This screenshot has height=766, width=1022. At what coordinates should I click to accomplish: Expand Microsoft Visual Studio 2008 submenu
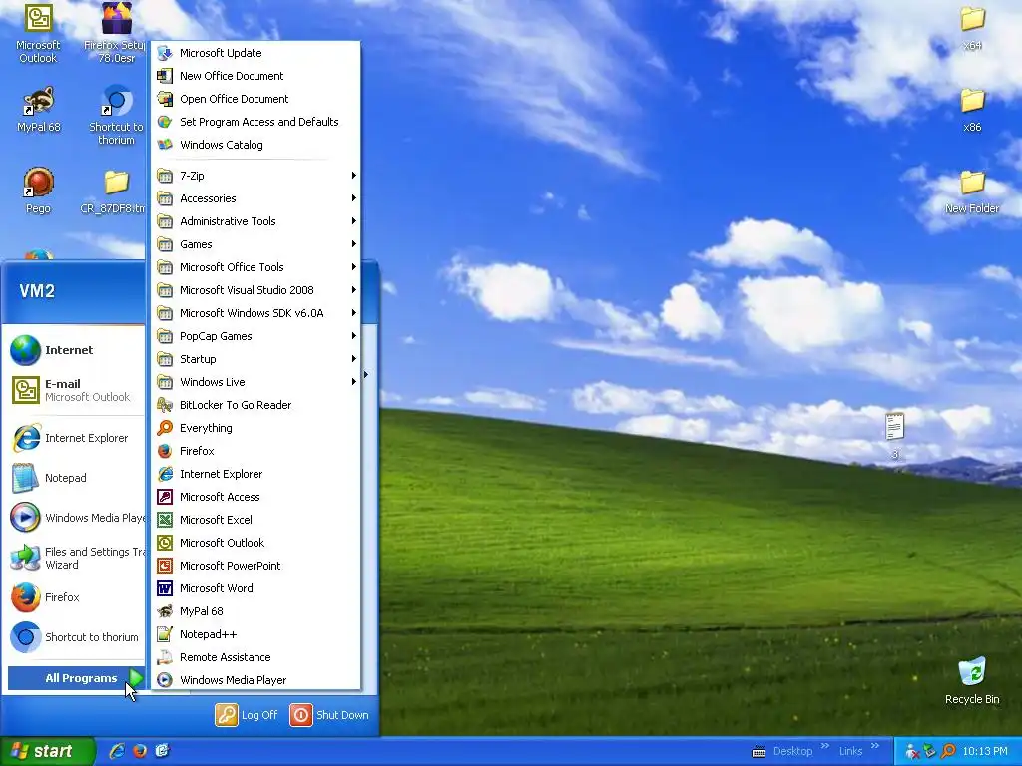point(255,290)
